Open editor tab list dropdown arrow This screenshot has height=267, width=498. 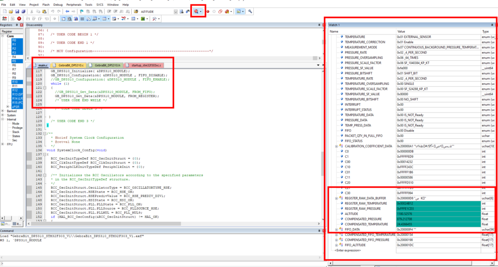[x=318, y=65]
